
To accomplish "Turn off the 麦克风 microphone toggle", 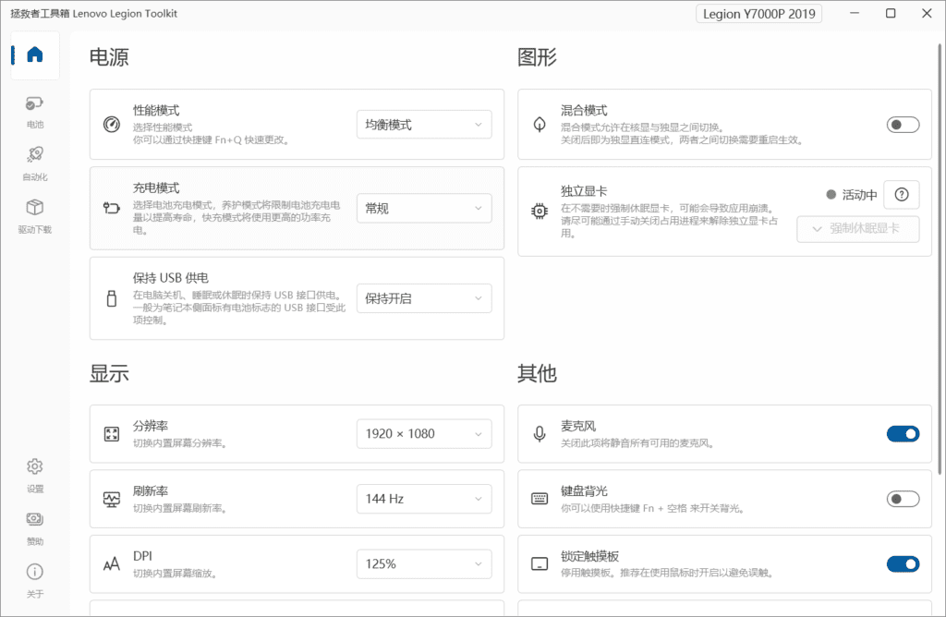I will pyautogui.click(x=903, y=433).
